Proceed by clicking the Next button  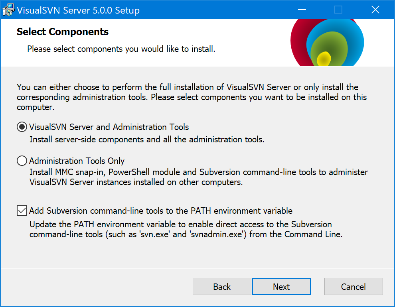(x=281, y=287)
